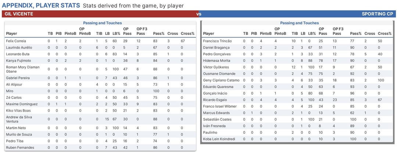Screen dimensions: 397x153
Task: Click Felix Correia's player name
Action: [x=16, y=41]
